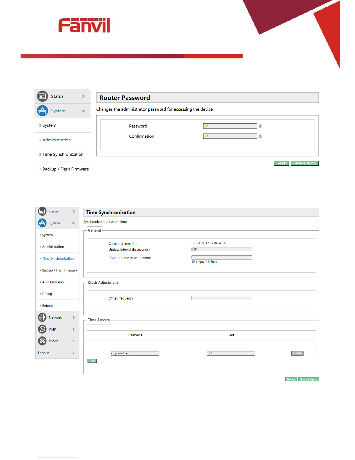Click the 'Time Servers' section label
Viewport: 355px width, 460px height.
[x=99, y=320]
